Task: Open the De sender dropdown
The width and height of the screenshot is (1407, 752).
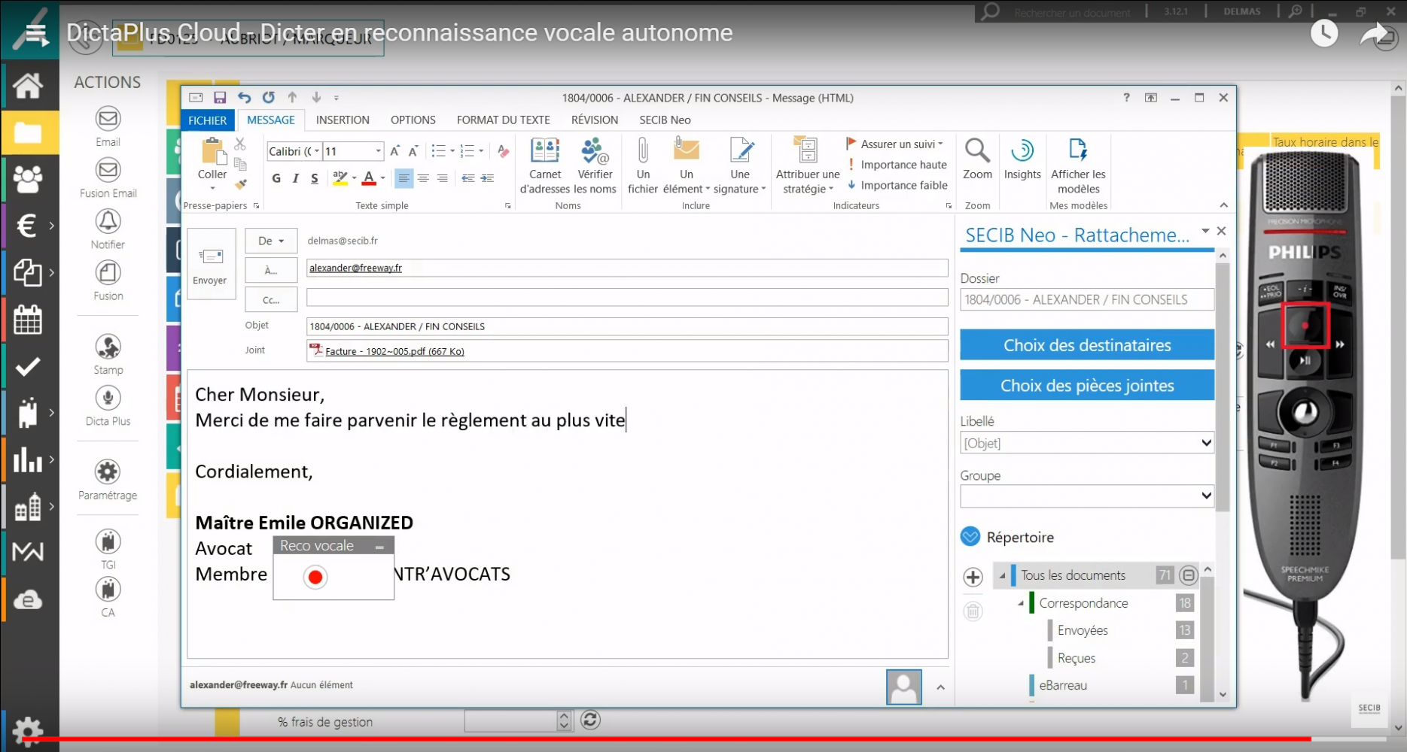Action: pos(271,241)
